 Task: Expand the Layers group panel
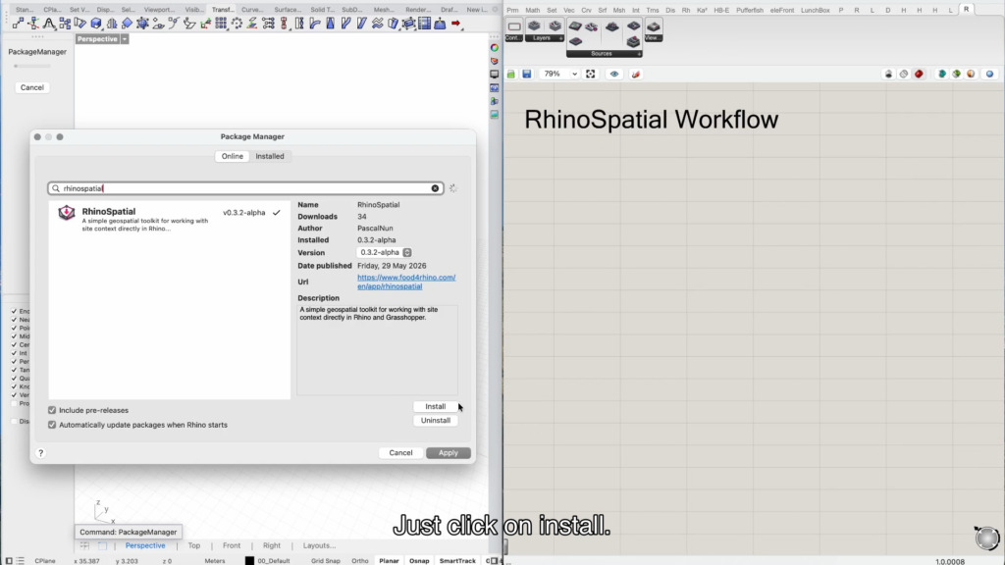tap(560, 38)
